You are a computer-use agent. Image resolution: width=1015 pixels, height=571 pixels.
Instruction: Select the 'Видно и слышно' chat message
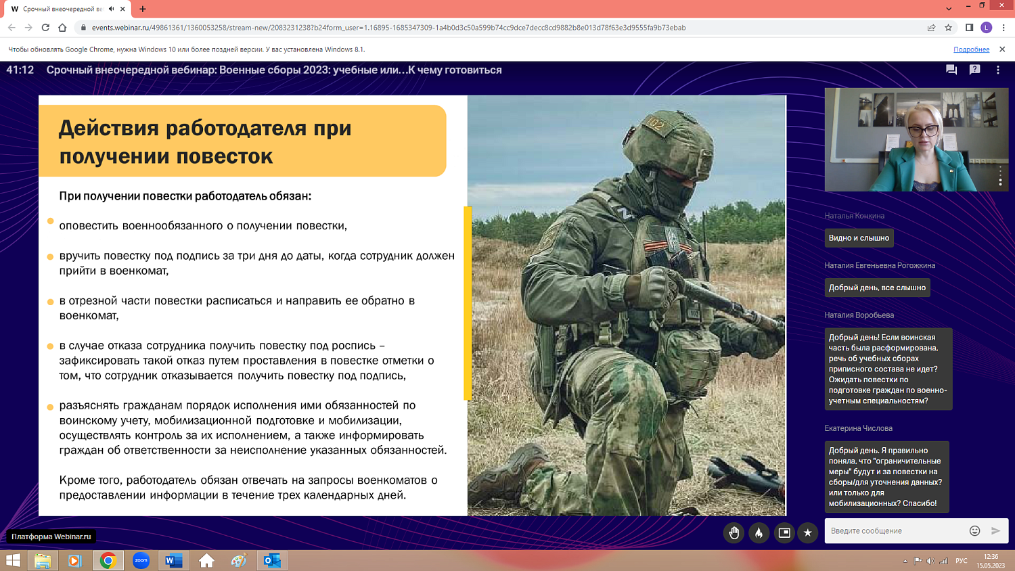coord(859,238)
